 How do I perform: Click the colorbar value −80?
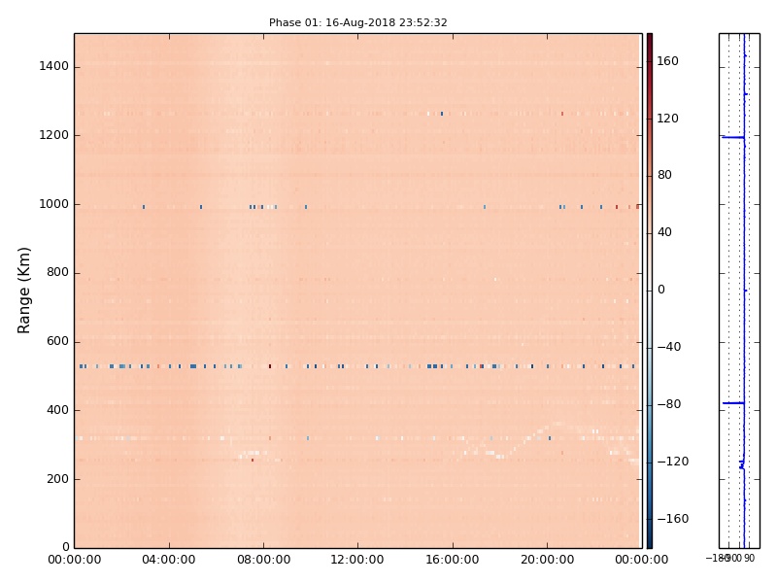click(669, 404)
